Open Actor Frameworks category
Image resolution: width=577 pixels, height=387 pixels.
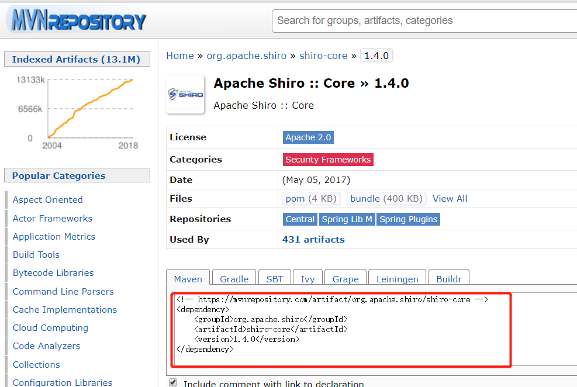pos(53,219)
